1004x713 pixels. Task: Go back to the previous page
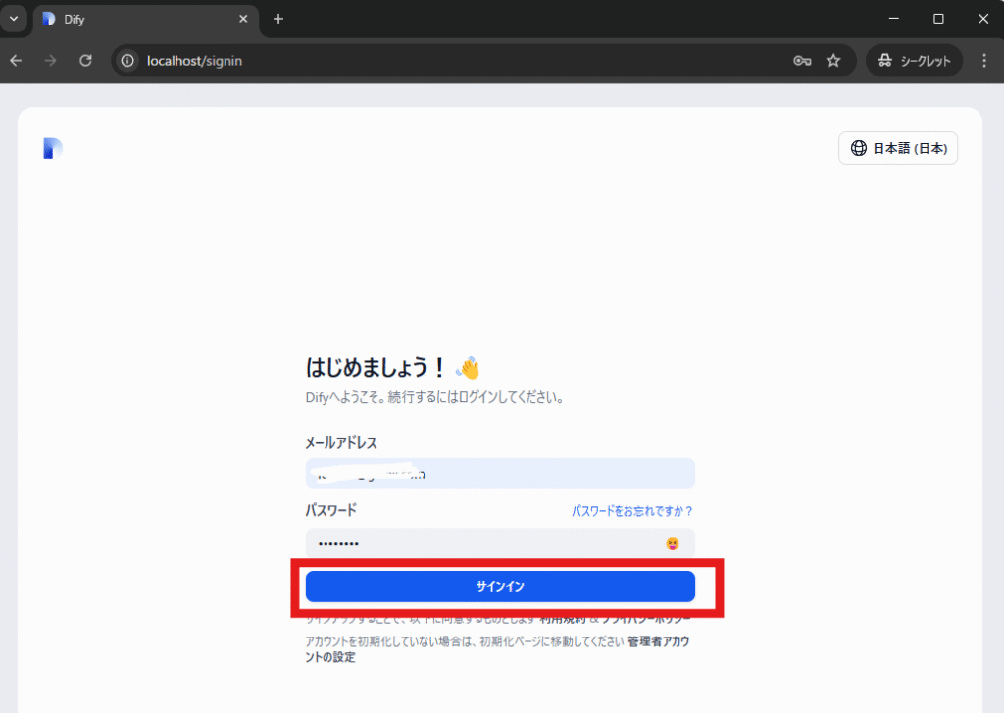pos(16,61)
